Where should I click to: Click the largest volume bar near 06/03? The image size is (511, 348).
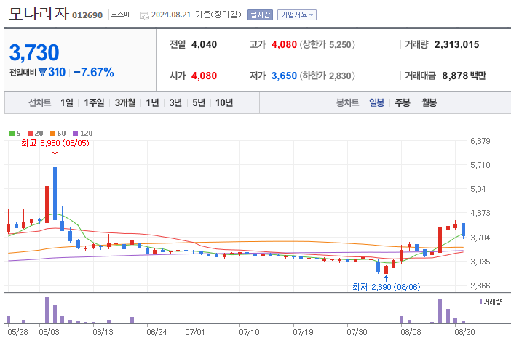pos(47,310)
